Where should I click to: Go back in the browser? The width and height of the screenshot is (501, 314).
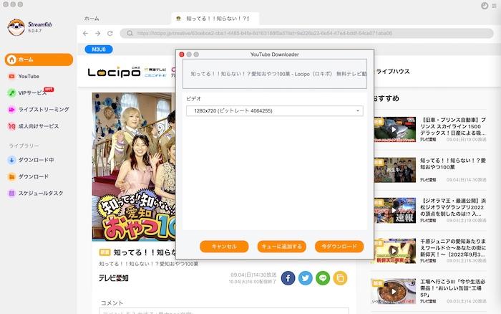point(85,33)
